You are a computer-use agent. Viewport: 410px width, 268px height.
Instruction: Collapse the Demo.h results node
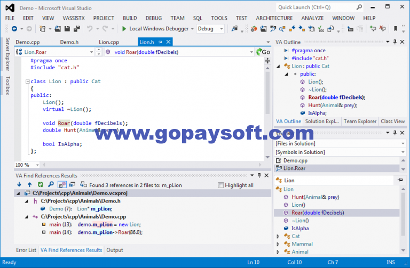pos(26,201)
